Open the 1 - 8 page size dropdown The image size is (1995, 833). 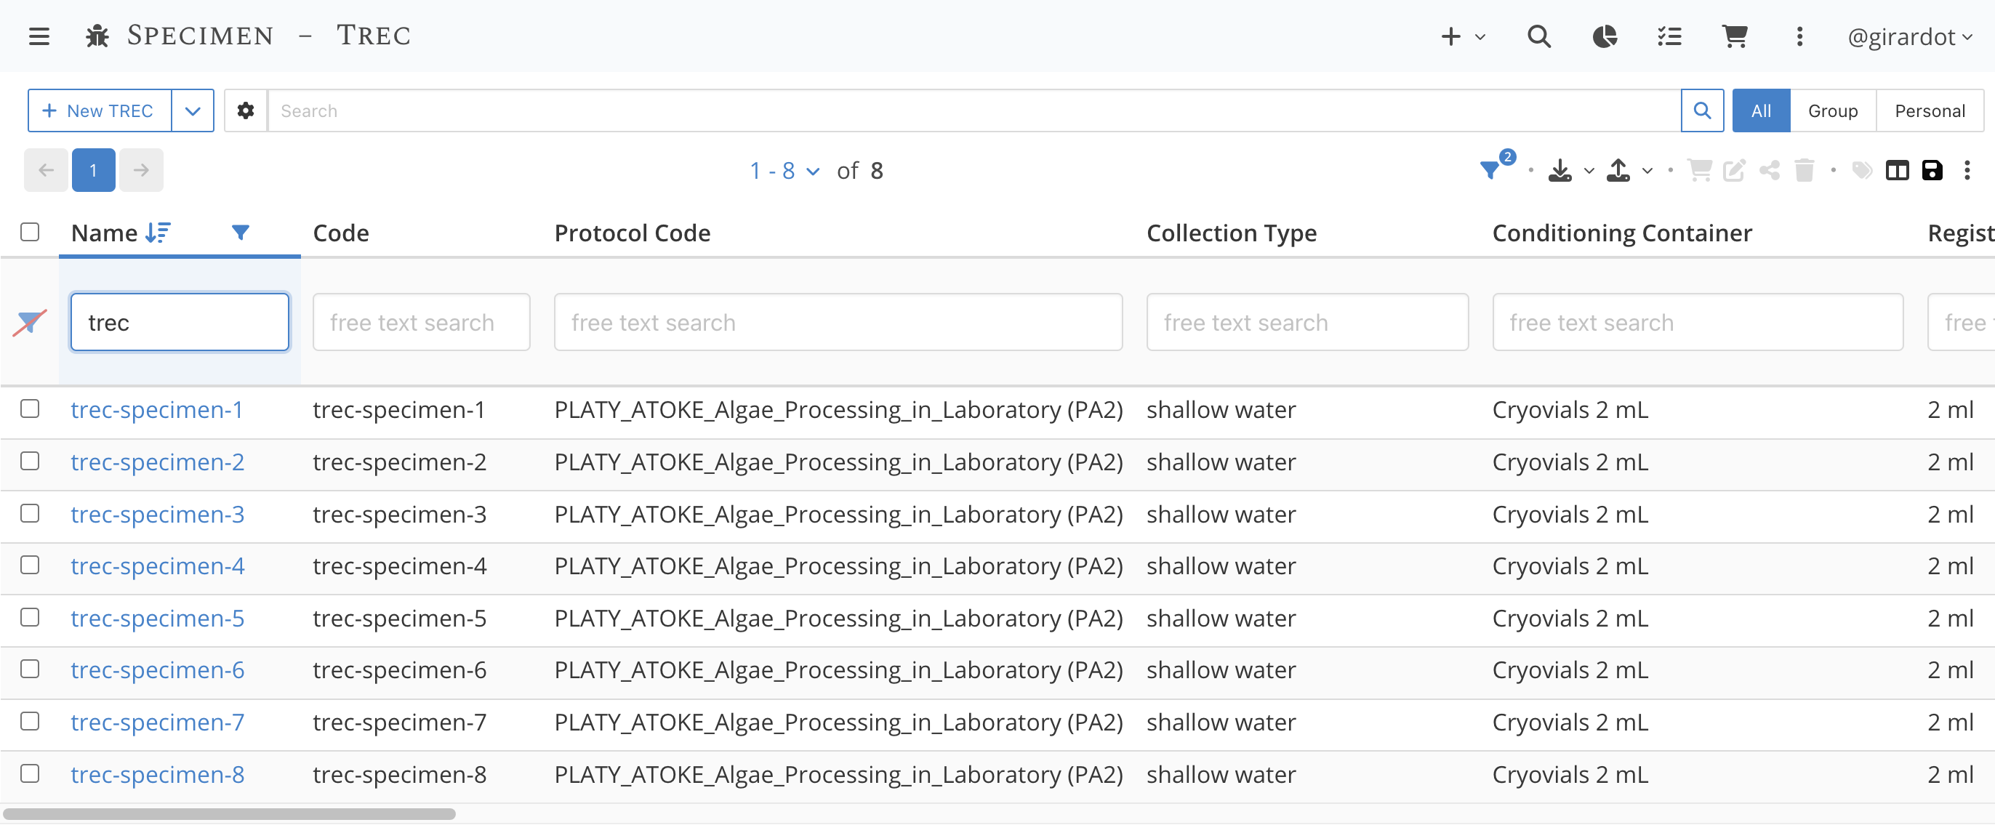pos(784,170)
